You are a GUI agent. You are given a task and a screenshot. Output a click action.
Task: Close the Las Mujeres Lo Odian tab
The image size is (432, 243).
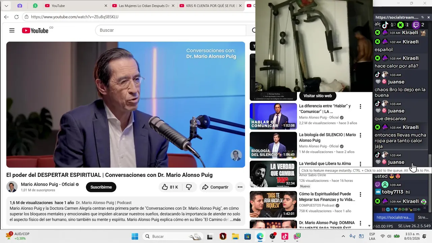click(173, 6)
